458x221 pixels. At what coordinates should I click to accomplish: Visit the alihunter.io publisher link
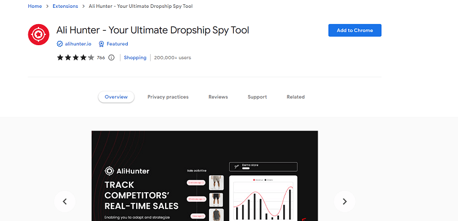coord(78,44)
